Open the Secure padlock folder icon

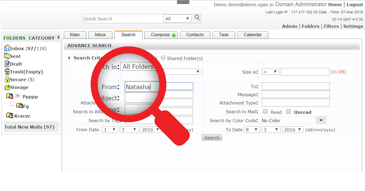pyautogui.click(x=7, y=79)
